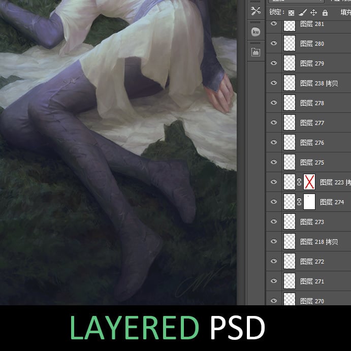
Task: Select the layer named 图层 238 拷贝
Action: coord(319,83)
